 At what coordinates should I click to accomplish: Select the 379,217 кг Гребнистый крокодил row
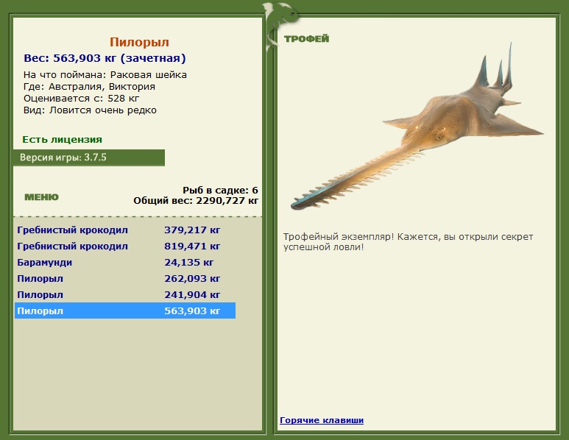(x=125, y=230)
